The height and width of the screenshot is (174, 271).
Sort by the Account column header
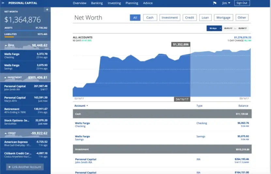(81, 106)
